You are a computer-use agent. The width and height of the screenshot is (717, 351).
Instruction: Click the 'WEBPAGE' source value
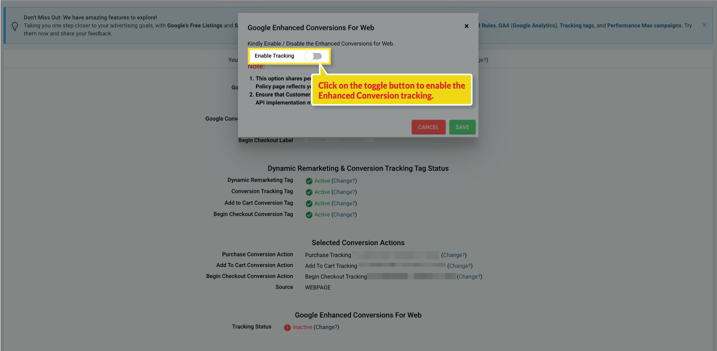(x=318, y=287)
